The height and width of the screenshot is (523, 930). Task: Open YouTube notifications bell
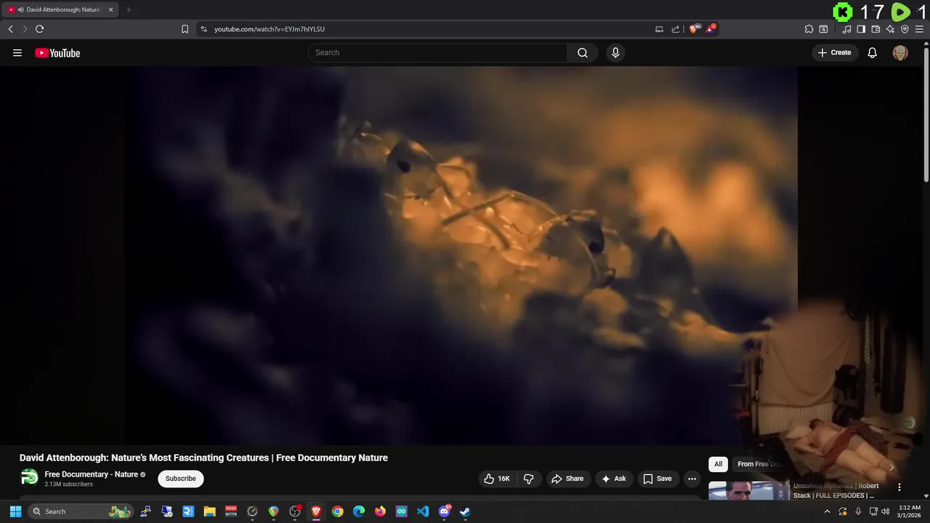[x=873, y=52]
